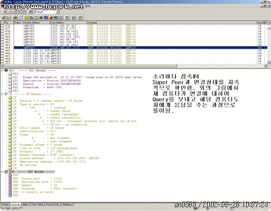271x211 pixels.
Task: Click the Stop and Display capture icon
Action: [x=19, y=12]
